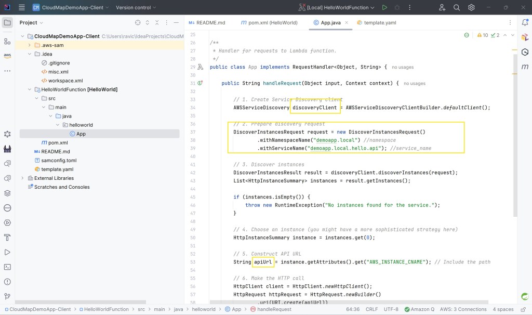Screen dimensions: 532x315
Task: Click the Search Everywhere magnifier icon
Action: pos(457,7)
